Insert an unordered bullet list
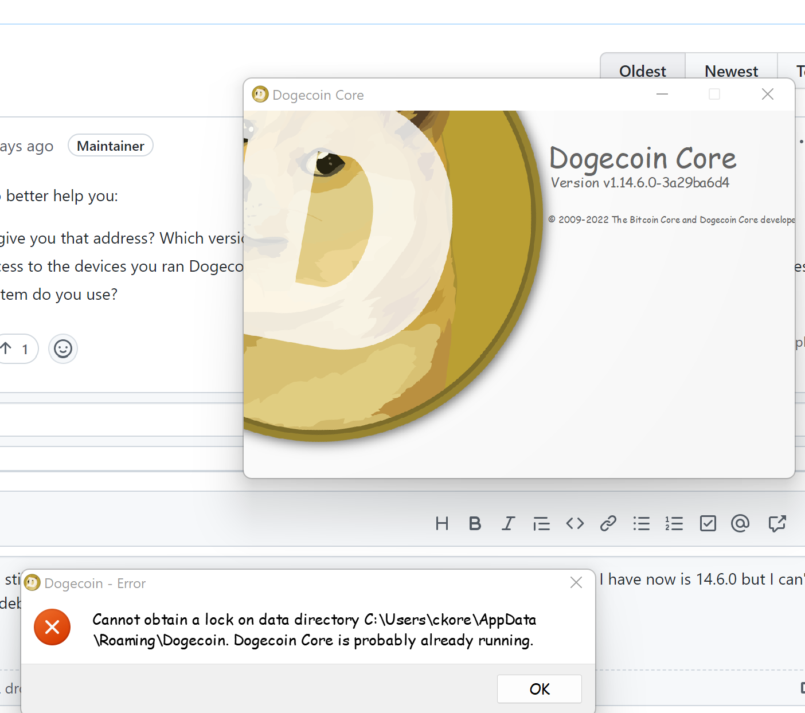Viewport: 805px width, 713px height. [641, 523]
